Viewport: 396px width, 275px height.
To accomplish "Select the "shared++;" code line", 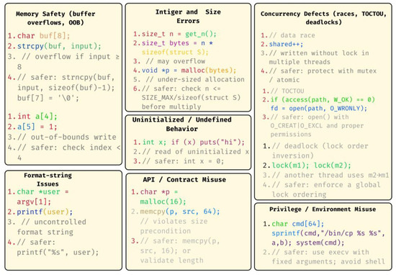I will [x=286, y=44].
